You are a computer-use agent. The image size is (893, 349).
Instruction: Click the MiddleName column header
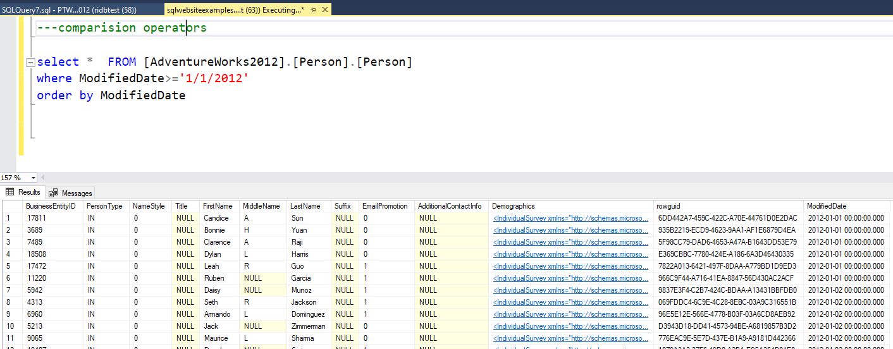tap(263, 206)
